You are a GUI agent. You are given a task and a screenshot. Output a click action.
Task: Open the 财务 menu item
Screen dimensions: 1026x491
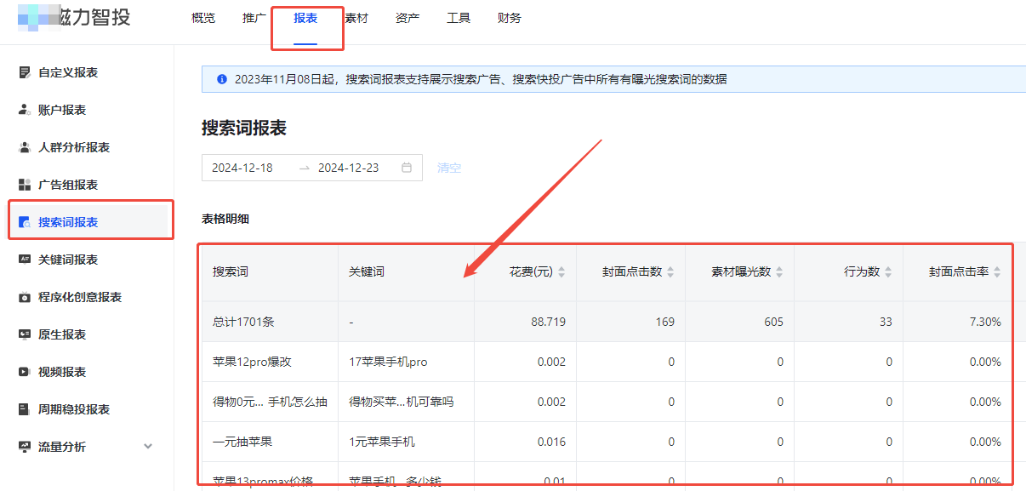[x=509, y=17]
